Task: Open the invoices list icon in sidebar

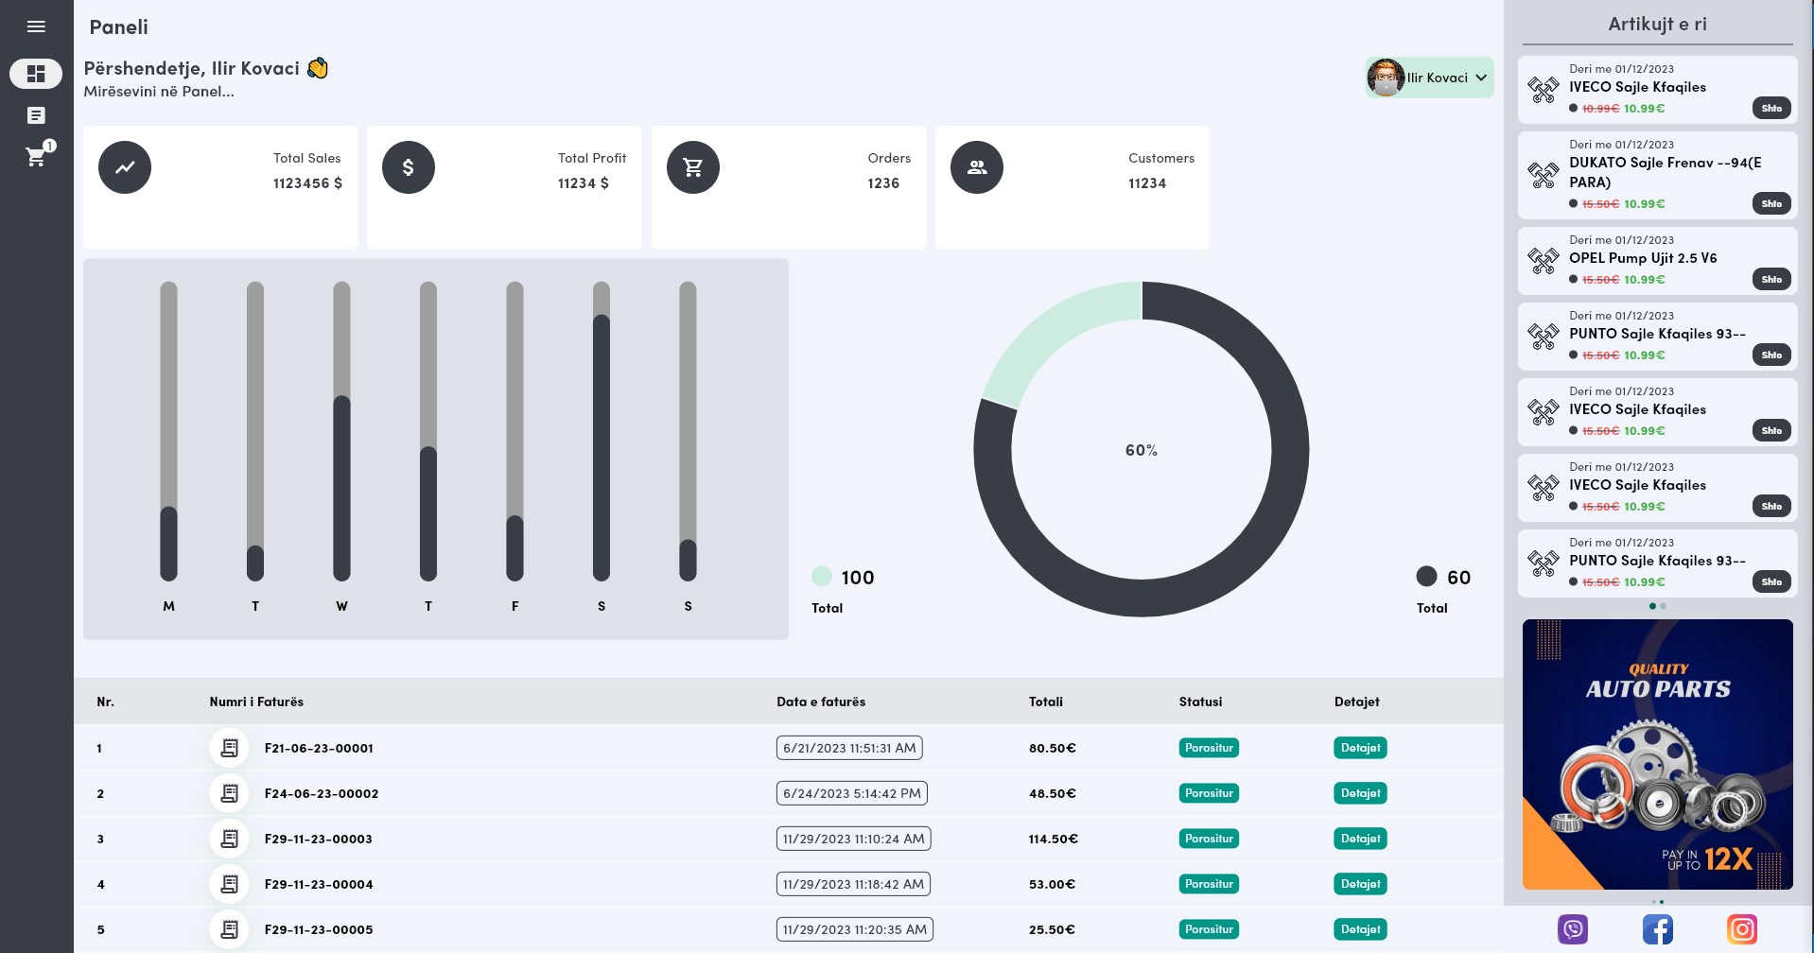Action: 36,115
